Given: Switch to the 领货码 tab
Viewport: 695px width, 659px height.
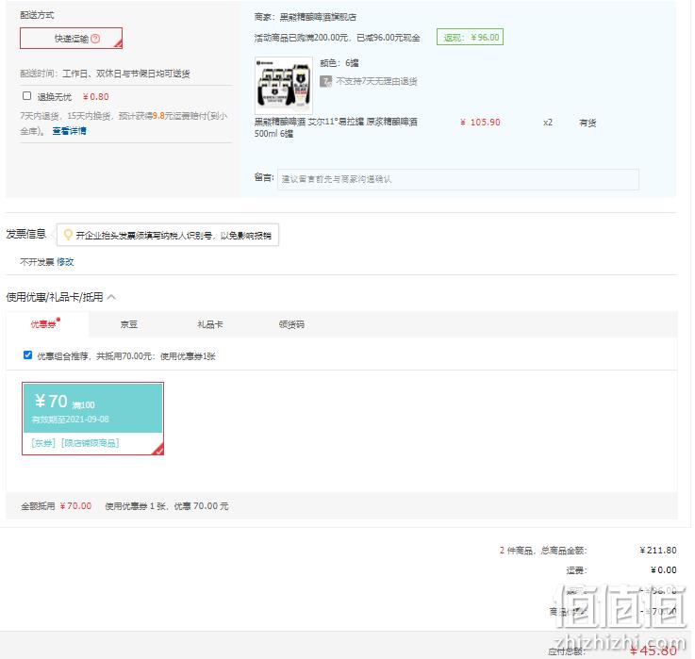Looking at the screenshot, I should click(x=291, y=324).
